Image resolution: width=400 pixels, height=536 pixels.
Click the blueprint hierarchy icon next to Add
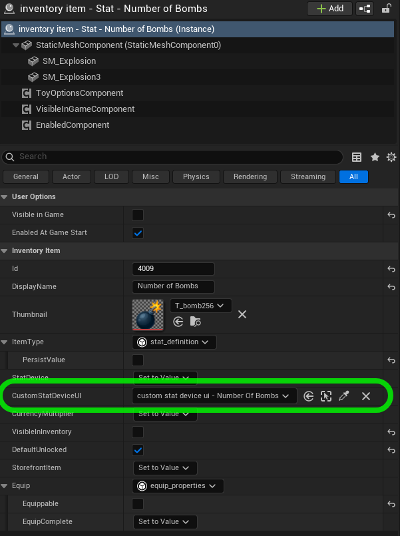tap(365, 9)
